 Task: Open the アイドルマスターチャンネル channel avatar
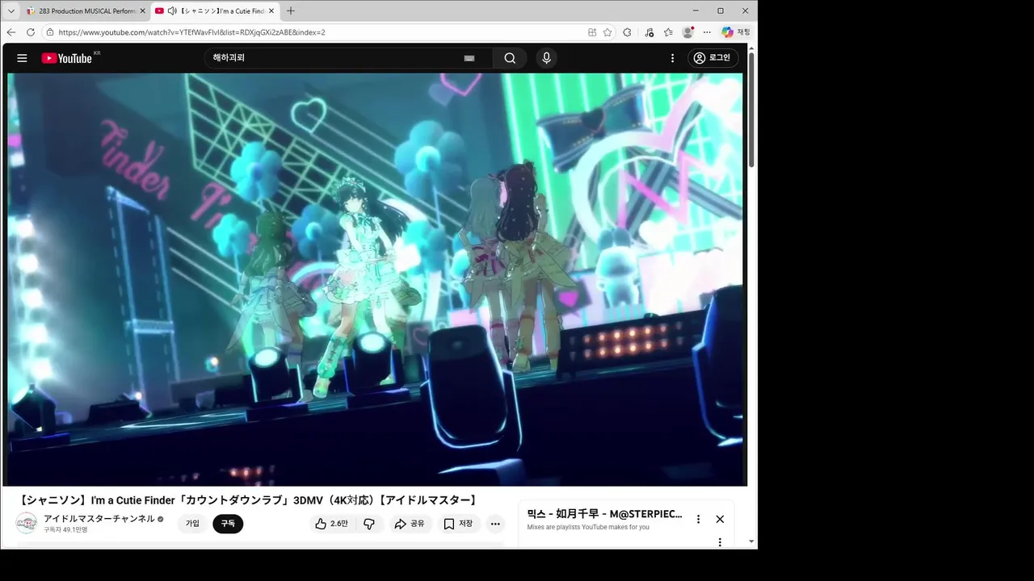pyautogui.click(x=27, y=523)
